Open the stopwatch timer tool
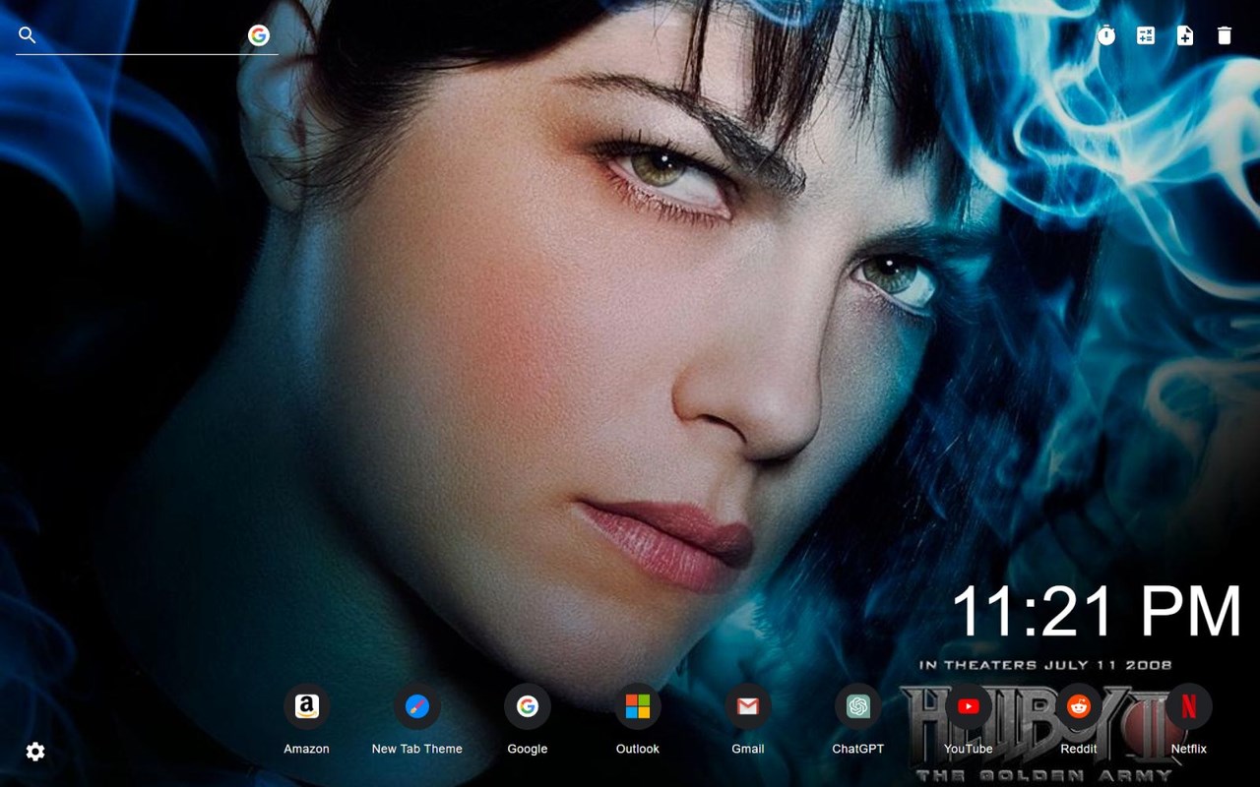The width and height of the screenshot is (1260, 787). 1106,35
